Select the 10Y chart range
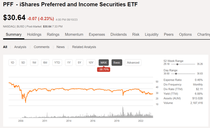This screenshot has width=210, height=128. [x=91, y=63]
